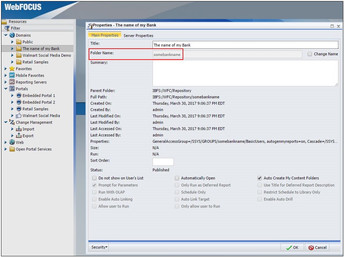Viewport: 344px width, 257px height.
Task: Click the Web globe icon
Action: [12, 142]
